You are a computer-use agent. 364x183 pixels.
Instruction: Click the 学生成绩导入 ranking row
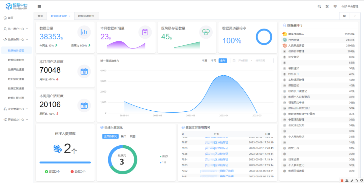318,34
